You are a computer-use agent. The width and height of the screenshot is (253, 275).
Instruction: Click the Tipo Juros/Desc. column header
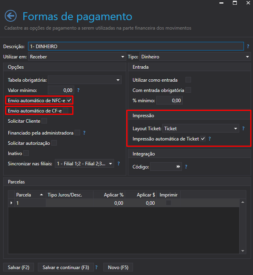click(x=69, y=195)
